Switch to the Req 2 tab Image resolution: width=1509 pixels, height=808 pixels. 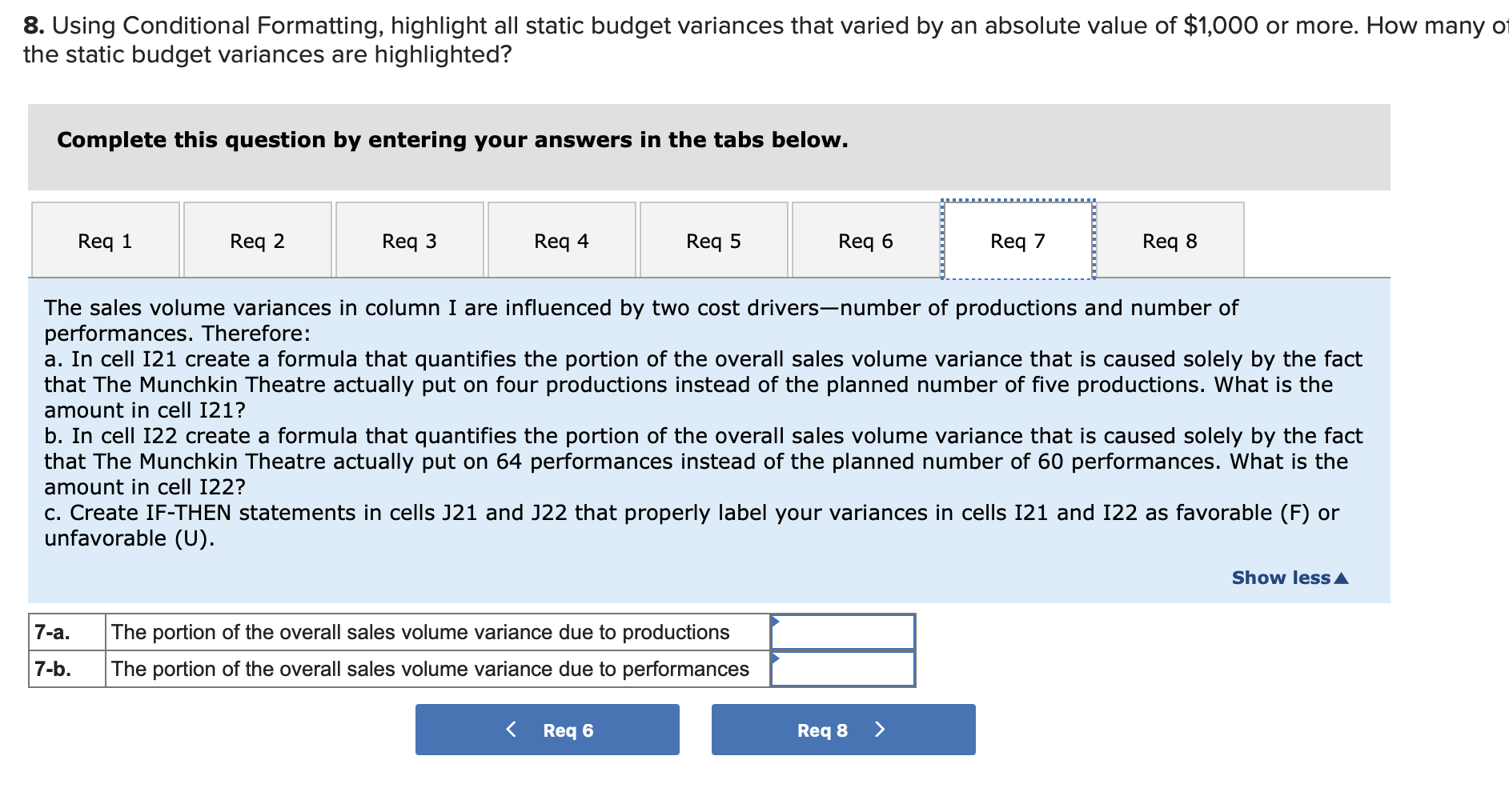(x=257, y=240)
